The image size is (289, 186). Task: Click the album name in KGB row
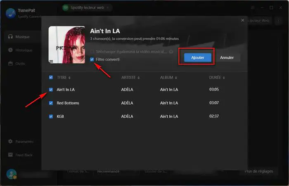(x=169, y=117)
